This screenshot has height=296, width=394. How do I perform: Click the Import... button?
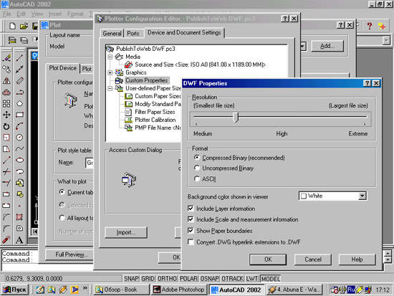(x=126, y=232)
